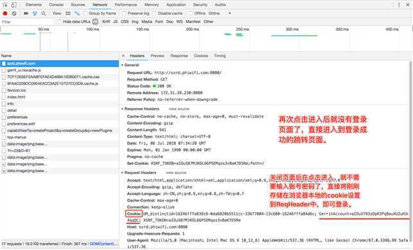Viewport: 413px width, 250px height.
Task: Toggle the waterfall overview icon
Action: point(77,13)
